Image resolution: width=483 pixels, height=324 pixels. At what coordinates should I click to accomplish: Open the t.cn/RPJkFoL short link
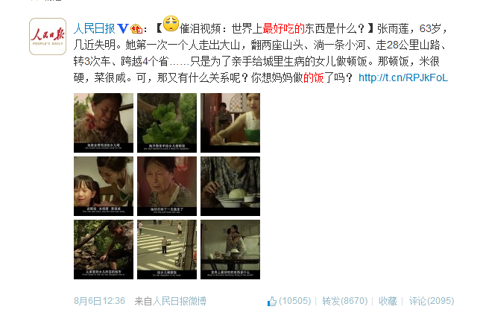pyautogui.click(x=403, y=77)
